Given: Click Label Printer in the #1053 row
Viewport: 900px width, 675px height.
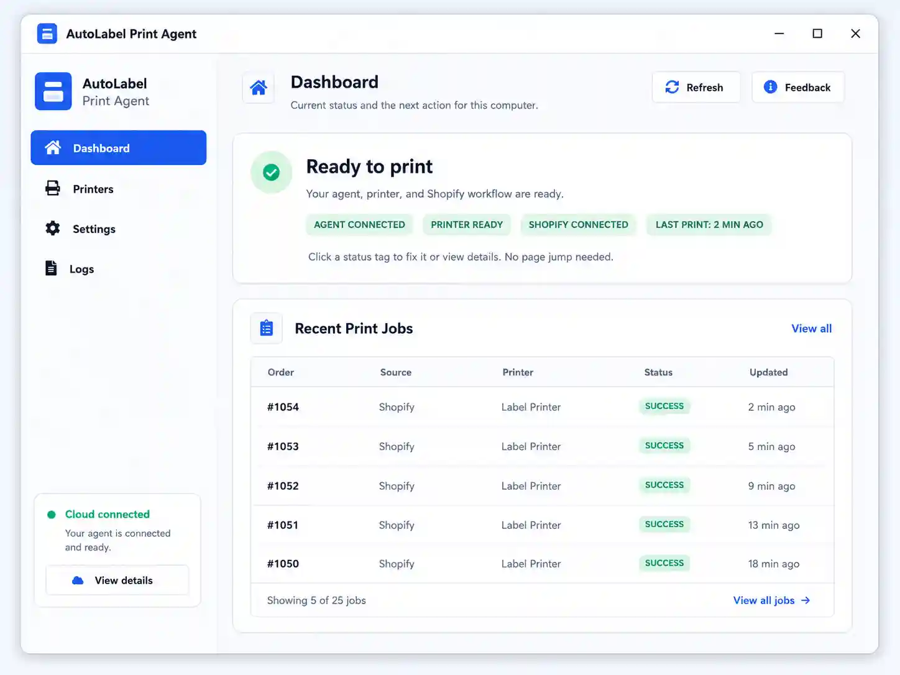Looking at the screenshot, I should click(531, 446).
